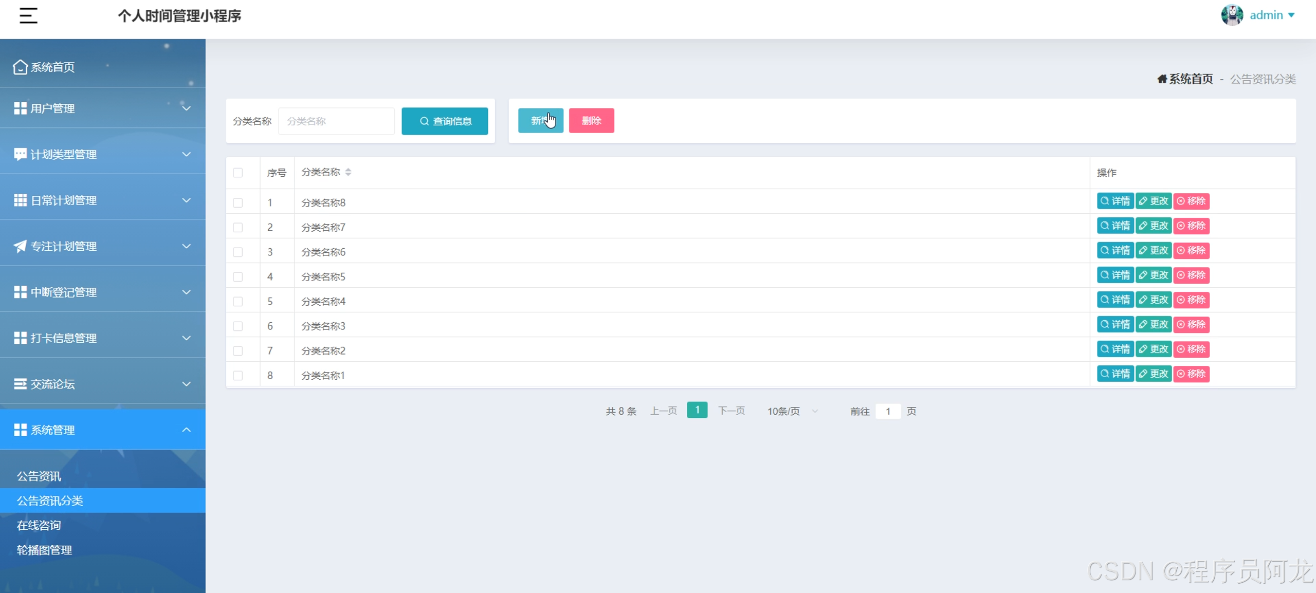Click the admin avatar image
Image resolution: width=1316 pixels, height=593 pixels.
click(1232, 15)
